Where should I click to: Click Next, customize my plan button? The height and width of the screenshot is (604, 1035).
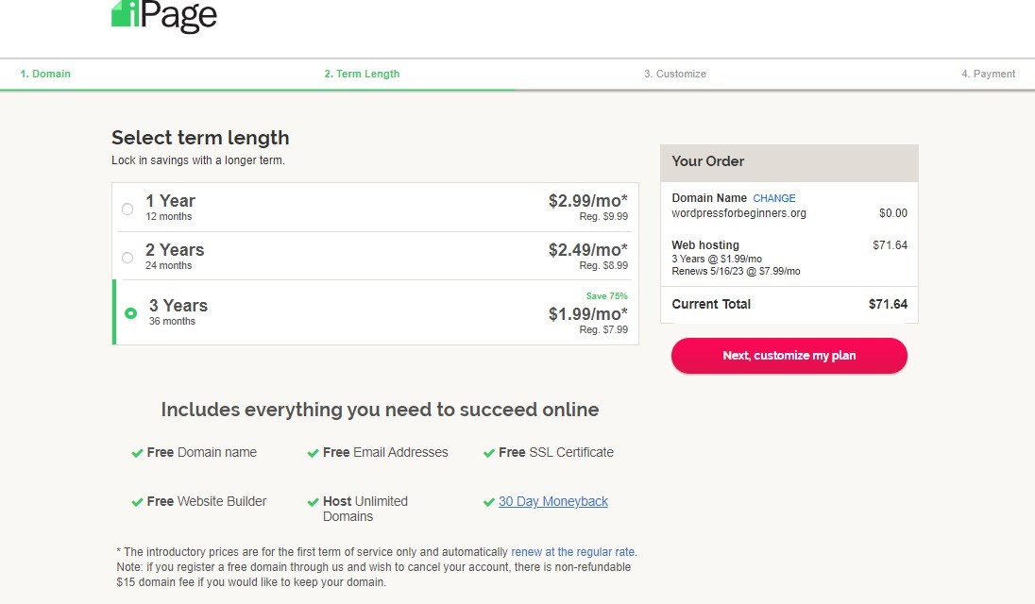[789, 356]
